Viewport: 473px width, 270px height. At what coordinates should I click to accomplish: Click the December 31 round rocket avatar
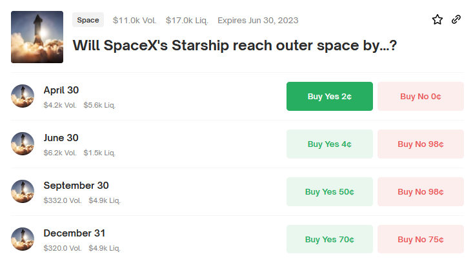[23, 239]
